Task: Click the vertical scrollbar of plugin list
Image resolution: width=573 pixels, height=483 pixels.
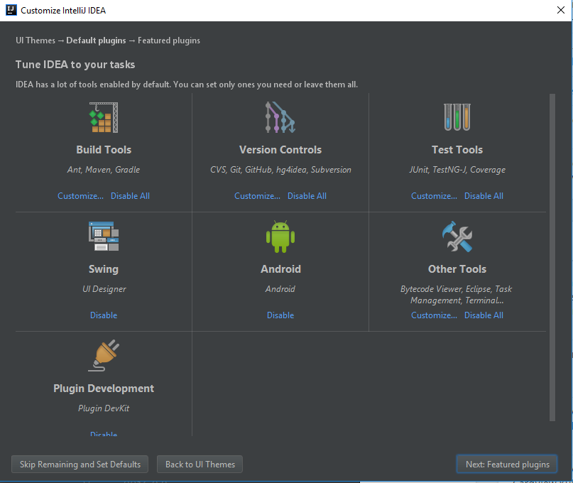Action: pos(552,257)
